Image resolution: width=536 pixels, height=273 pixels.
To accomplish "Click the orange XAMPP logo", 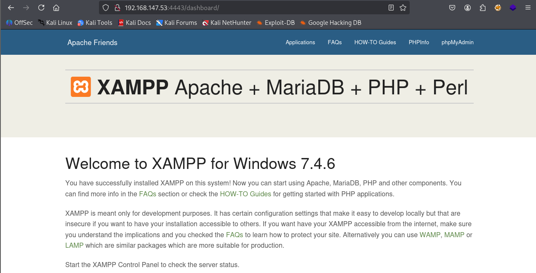I will tap(80, 87).
